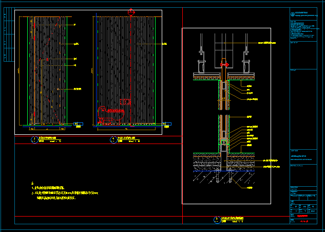Image resolution: width=325 pixels, height=232 pixels.
Task: Click the blue drawing number circle under the left elevation
Action: point(34,139)
